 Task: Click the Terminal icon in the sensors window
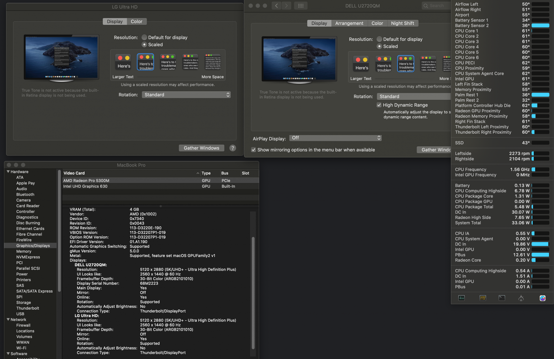pos(502,298)
